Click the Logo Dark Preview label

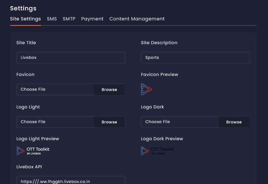[162, 139]
